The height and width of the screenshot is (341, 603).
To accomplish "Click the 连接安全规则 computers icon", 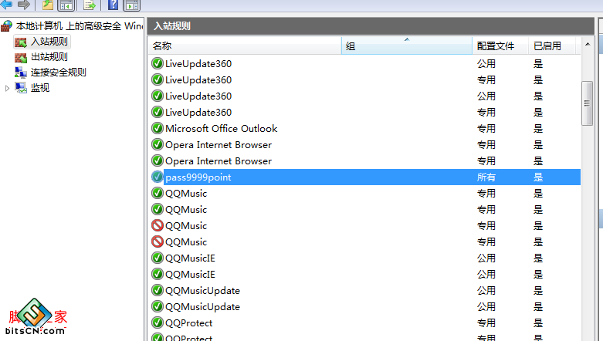I will pyautogui.click(x=20, y=73).
